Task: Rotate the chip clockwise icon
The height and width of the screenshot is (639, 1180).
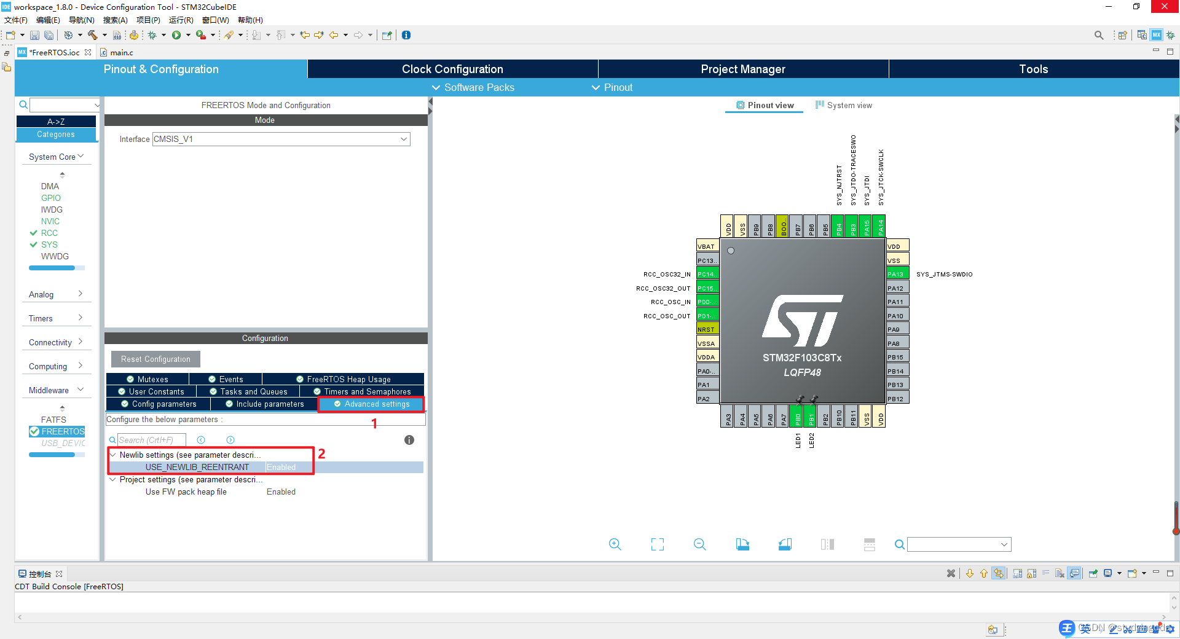Action: tap(742, 544)
